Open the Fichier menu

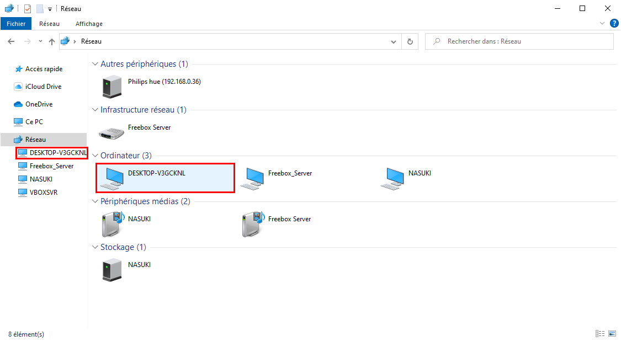[x=16, y=24]
